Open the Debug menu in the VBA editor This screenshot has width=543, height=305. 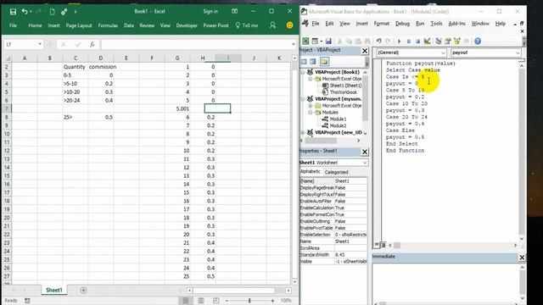tap(402, 24)
